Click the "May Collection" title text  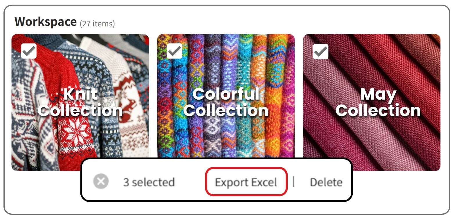tap(378, 102)
